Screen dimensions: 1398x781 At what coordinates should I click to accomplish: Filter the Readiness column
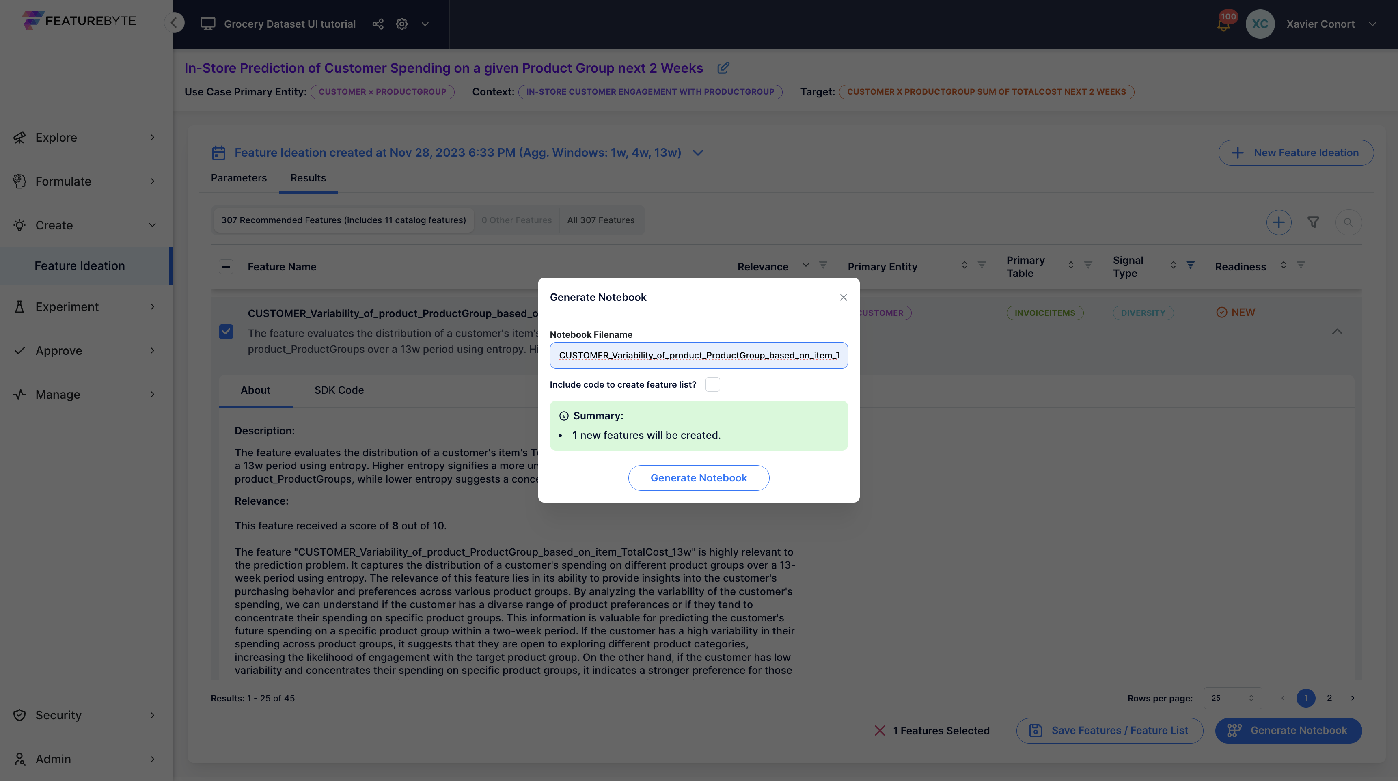tap(1301, 265)
